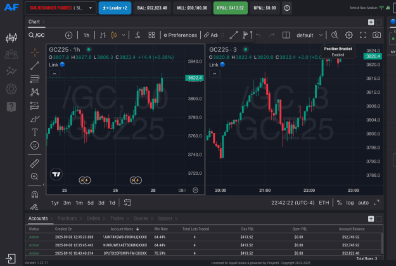The height and width of the screenshot is (266, 396).
Task: Open the chart settings gear
Action: [348, 35]
